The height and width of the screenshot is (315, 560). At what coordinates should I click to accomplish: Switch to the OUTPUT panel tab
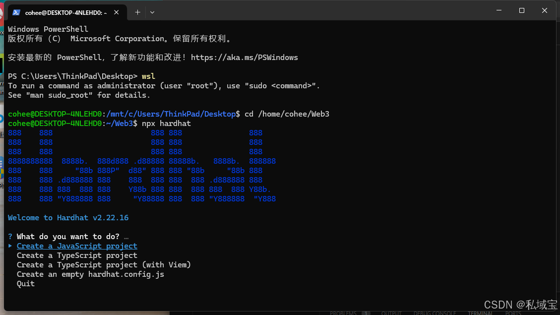pos(391,313)
